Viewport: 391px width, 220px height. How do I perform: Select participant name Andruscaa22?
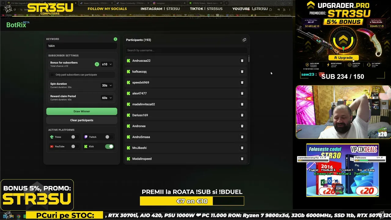(x=141, y=61)
